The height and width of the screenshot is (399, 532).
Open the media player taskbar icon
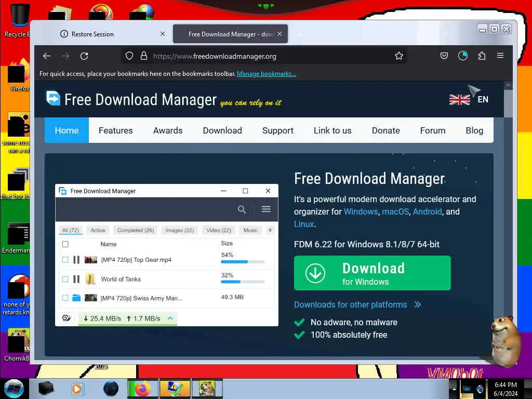point(77,389)
